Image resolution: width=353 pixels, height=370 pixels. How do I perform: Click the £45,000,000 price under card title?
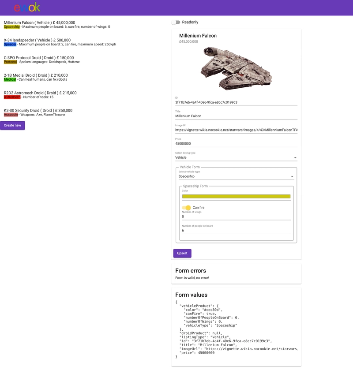(x=188, y=41)
